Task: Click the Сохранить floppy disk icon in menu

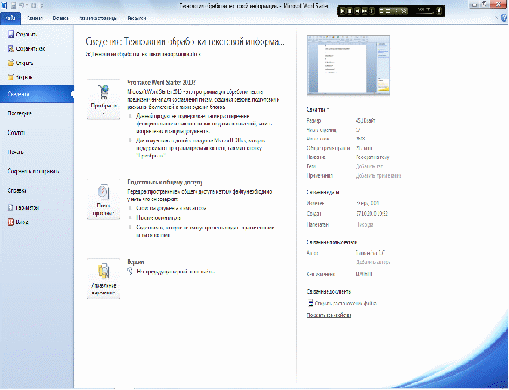Action: pos(11,35)
